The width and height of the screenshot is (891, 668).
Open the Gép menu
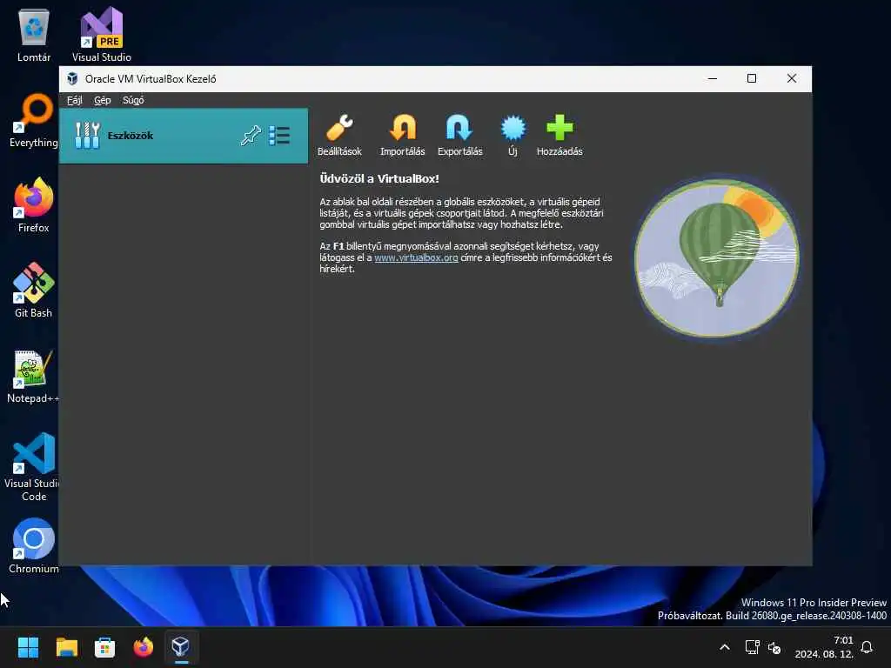[103, 100]
